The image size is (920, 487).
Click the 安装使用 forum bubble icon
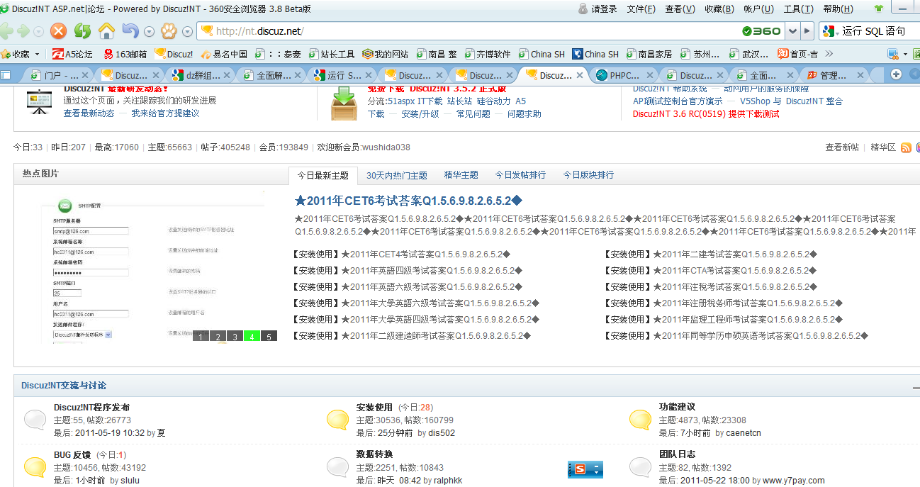[338, 420]
